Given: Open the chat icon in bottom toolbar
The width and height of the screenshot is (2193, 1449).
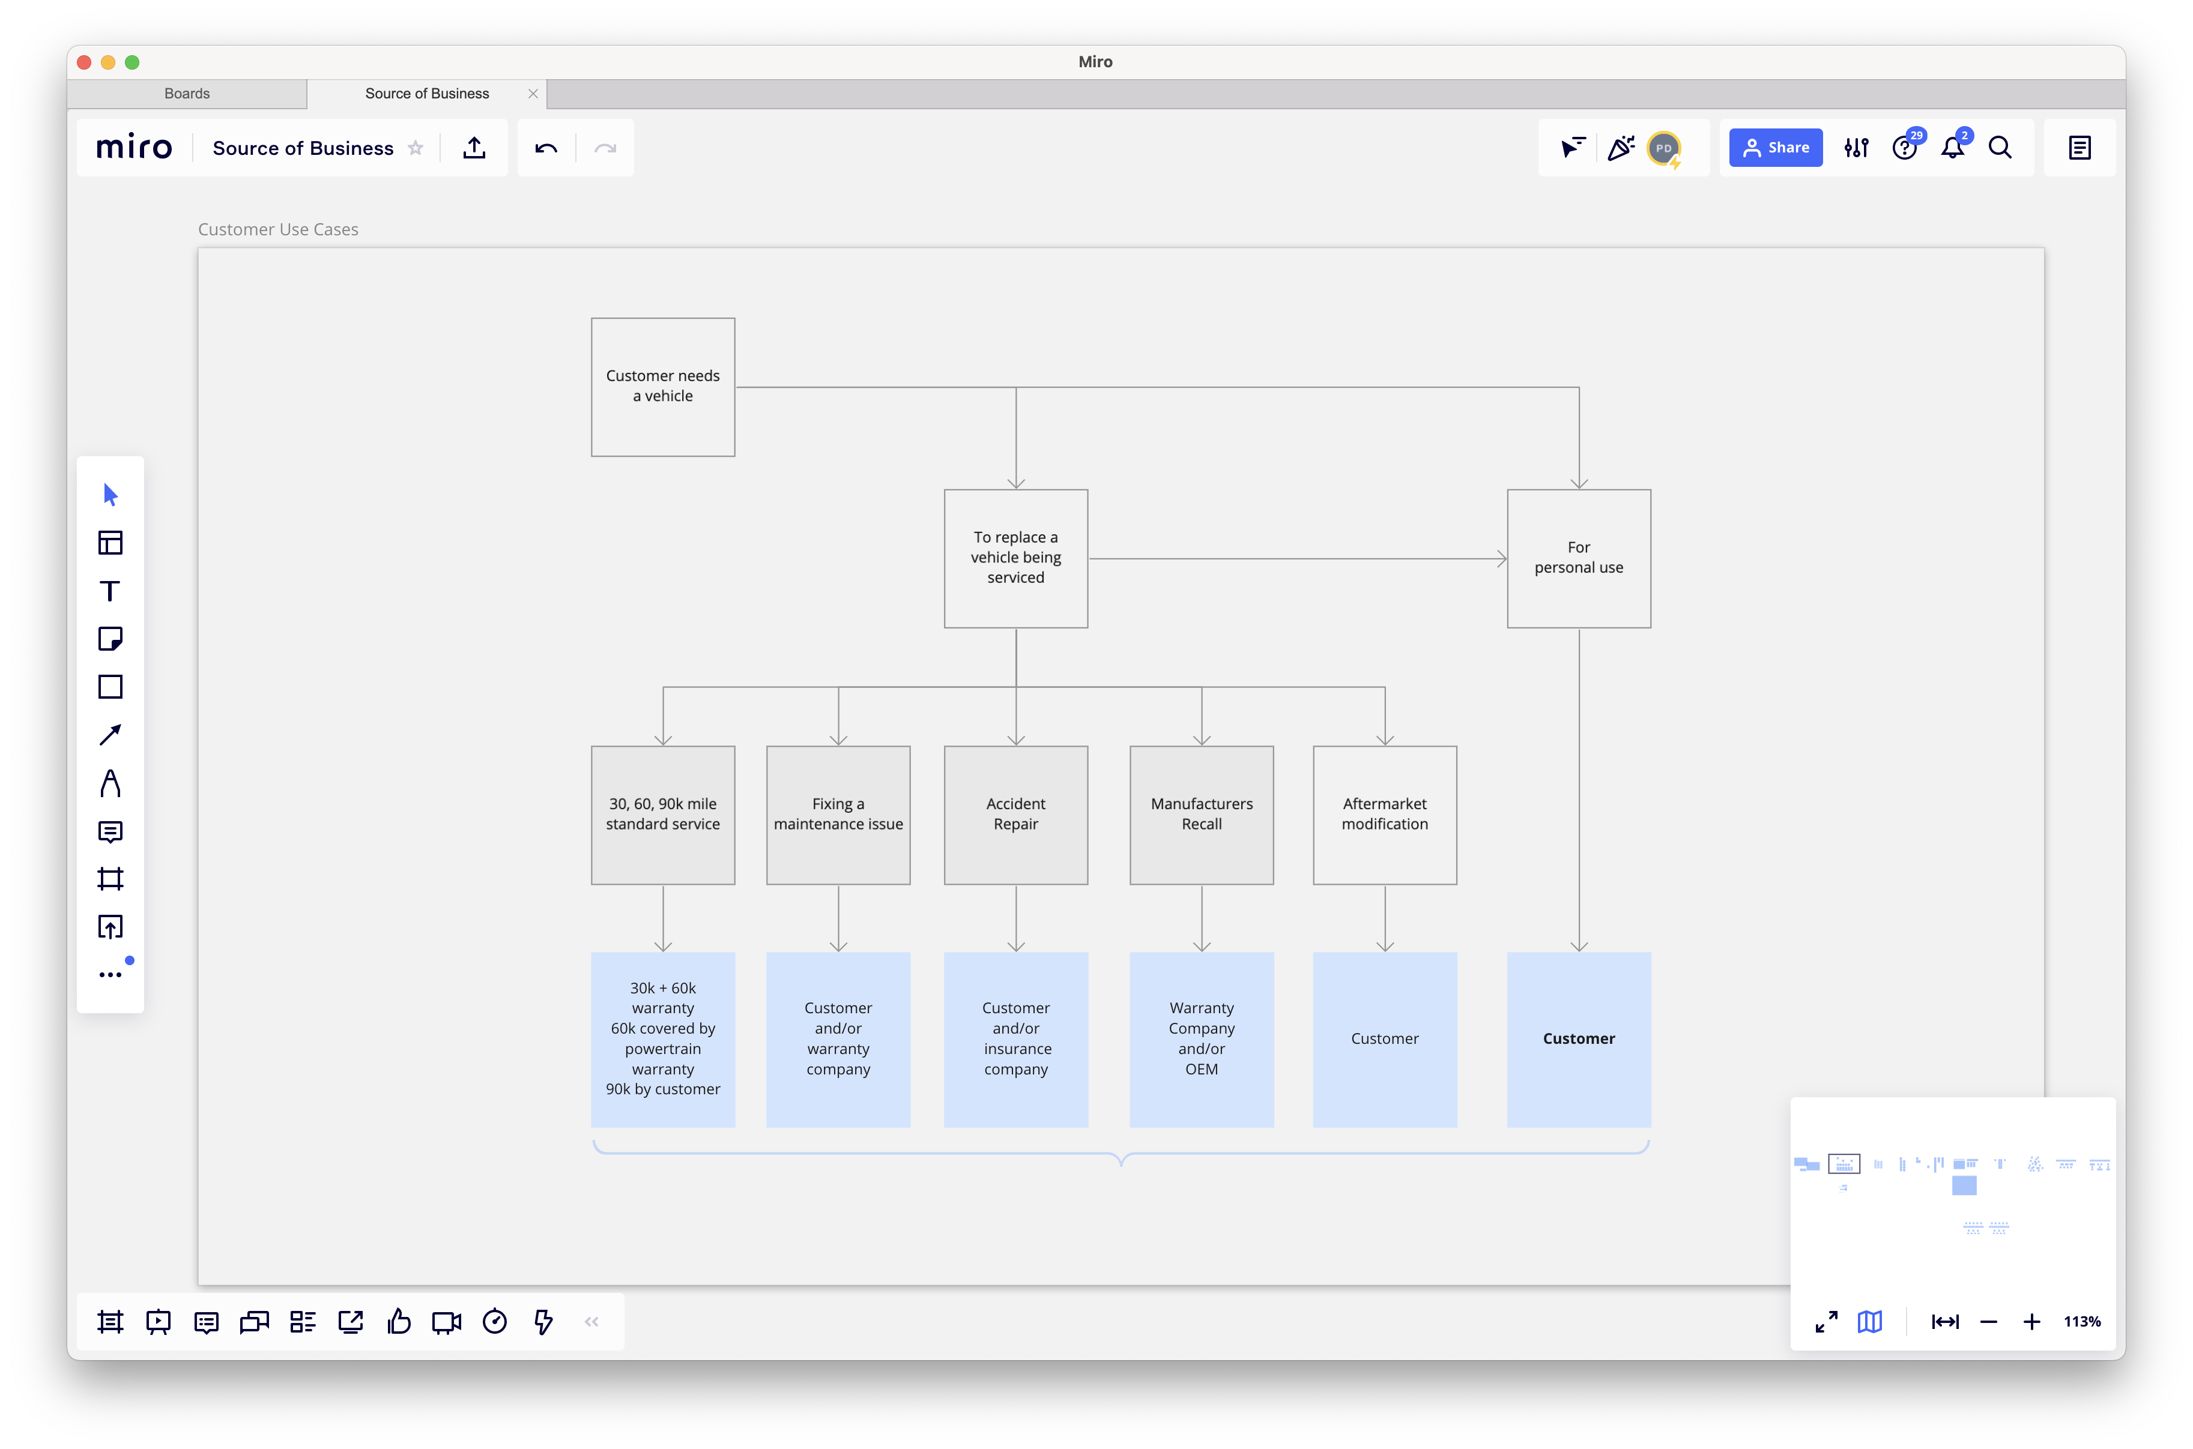Looking at the screenshot, I should pos(254,1322).
